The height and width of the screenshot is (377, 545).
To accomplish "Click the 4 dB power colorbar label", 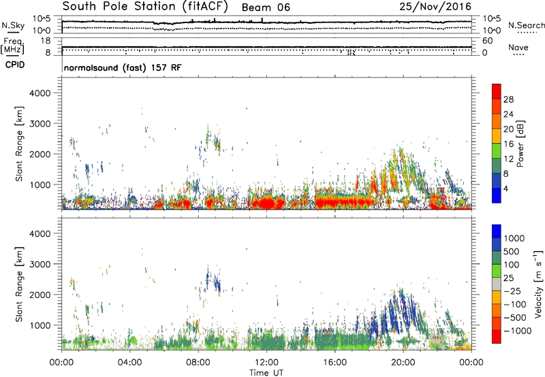I will pos(506,188).
